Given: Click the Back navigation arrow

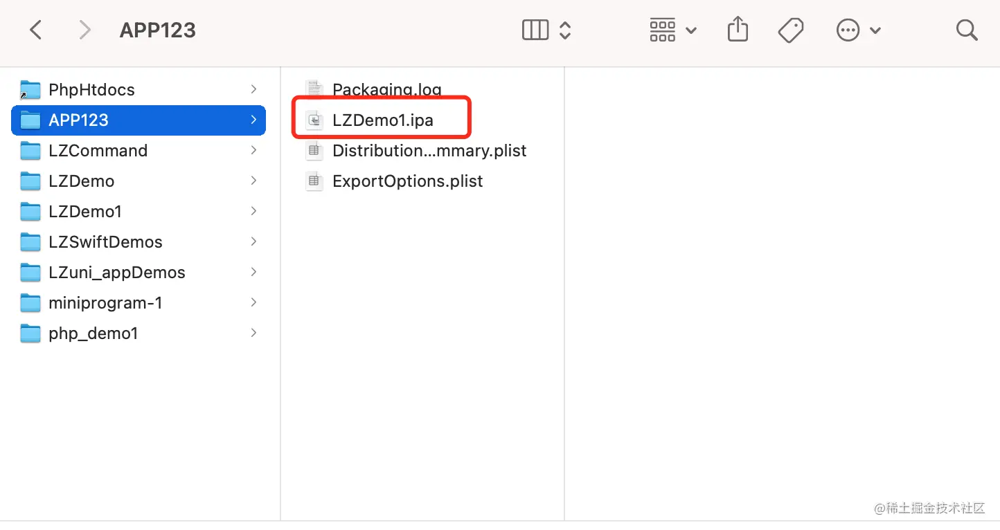Looking at the screenshot, I should [x=36, y=30].
